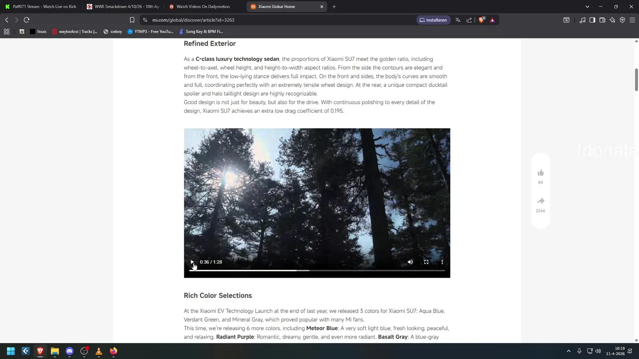Open the waytoolost Tracks bookmark
Image resolution: width=639 pixels, height=359 pixels.
point(75,31)
